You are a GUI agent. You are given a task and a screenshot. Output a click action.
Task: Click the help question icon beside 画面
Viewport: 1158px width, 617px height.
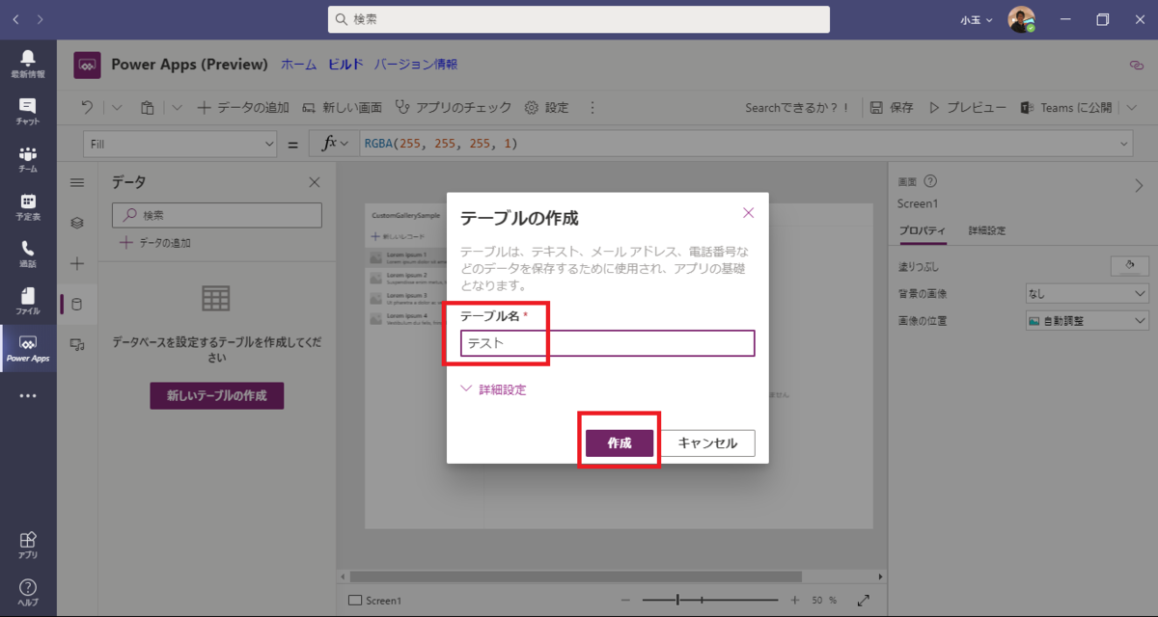tap(930, 180)
